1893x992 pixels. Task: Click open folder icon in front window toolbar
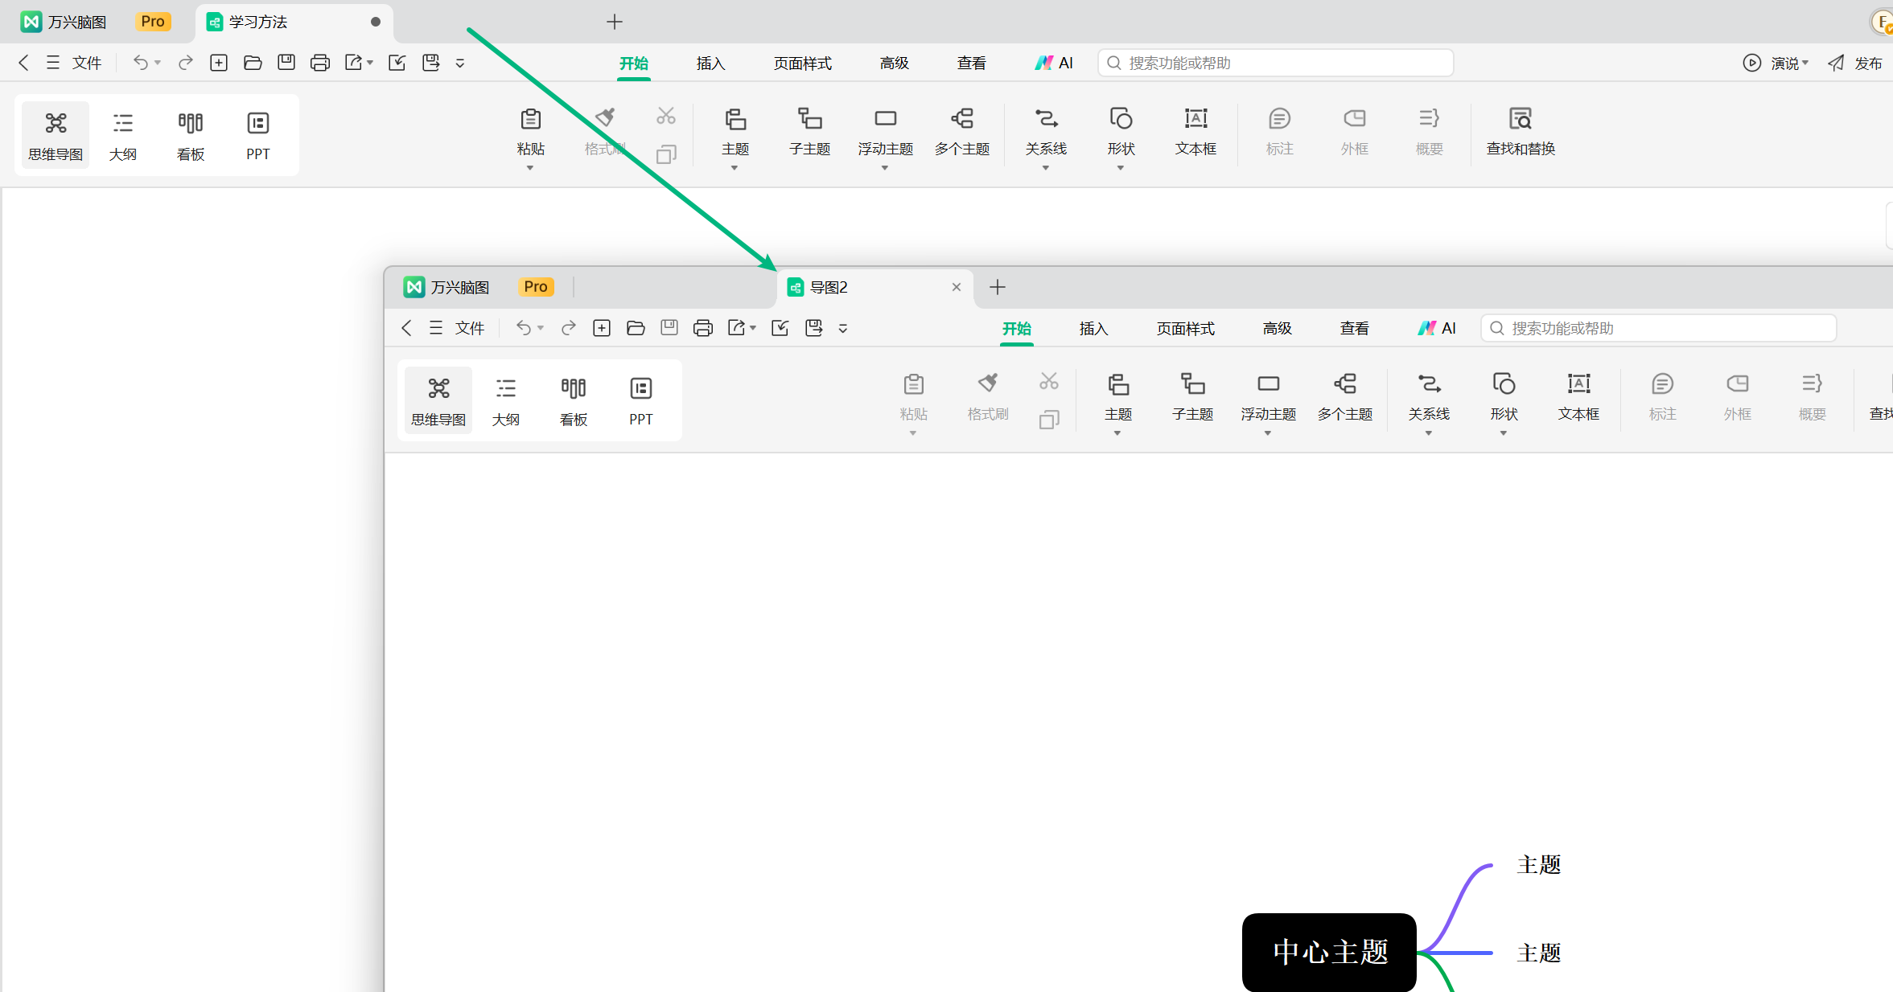tap(636, 328)
